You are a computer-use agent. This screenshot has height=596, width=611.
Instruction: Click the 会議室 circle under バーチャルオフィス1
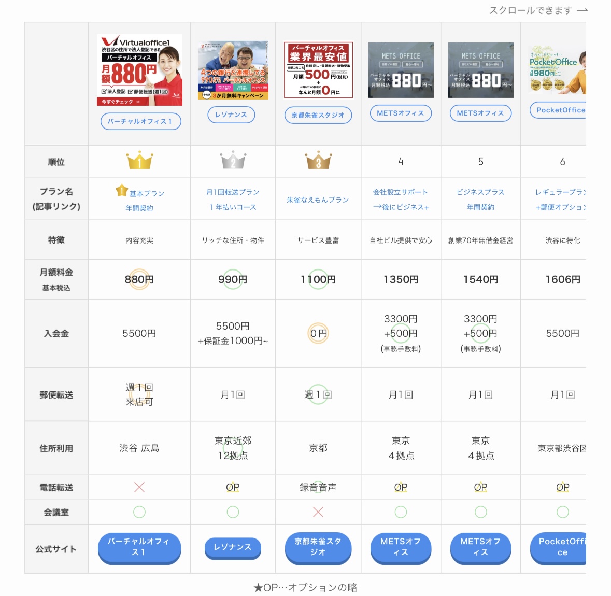coord(139,512)
